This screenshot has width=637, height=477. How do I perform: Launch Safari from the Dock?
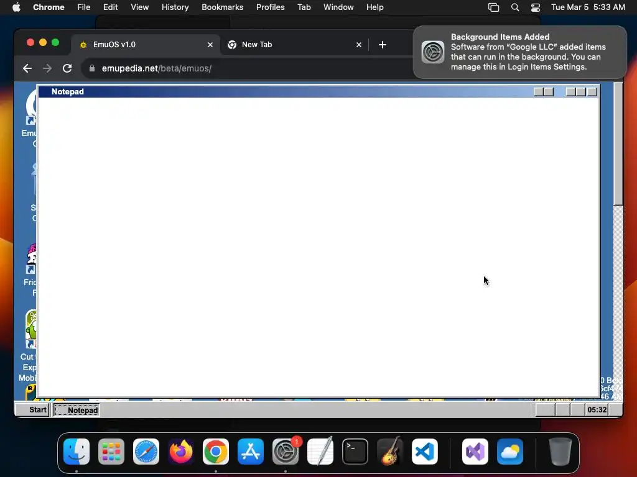click(x=146, y=452)
